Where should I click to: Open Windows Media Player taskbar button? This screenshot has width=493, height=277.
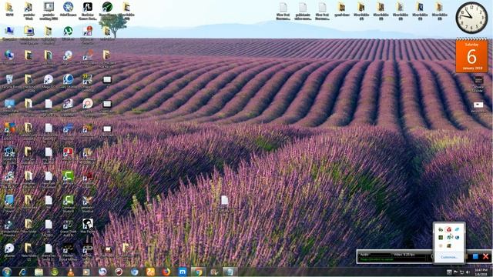click(86, 272)
